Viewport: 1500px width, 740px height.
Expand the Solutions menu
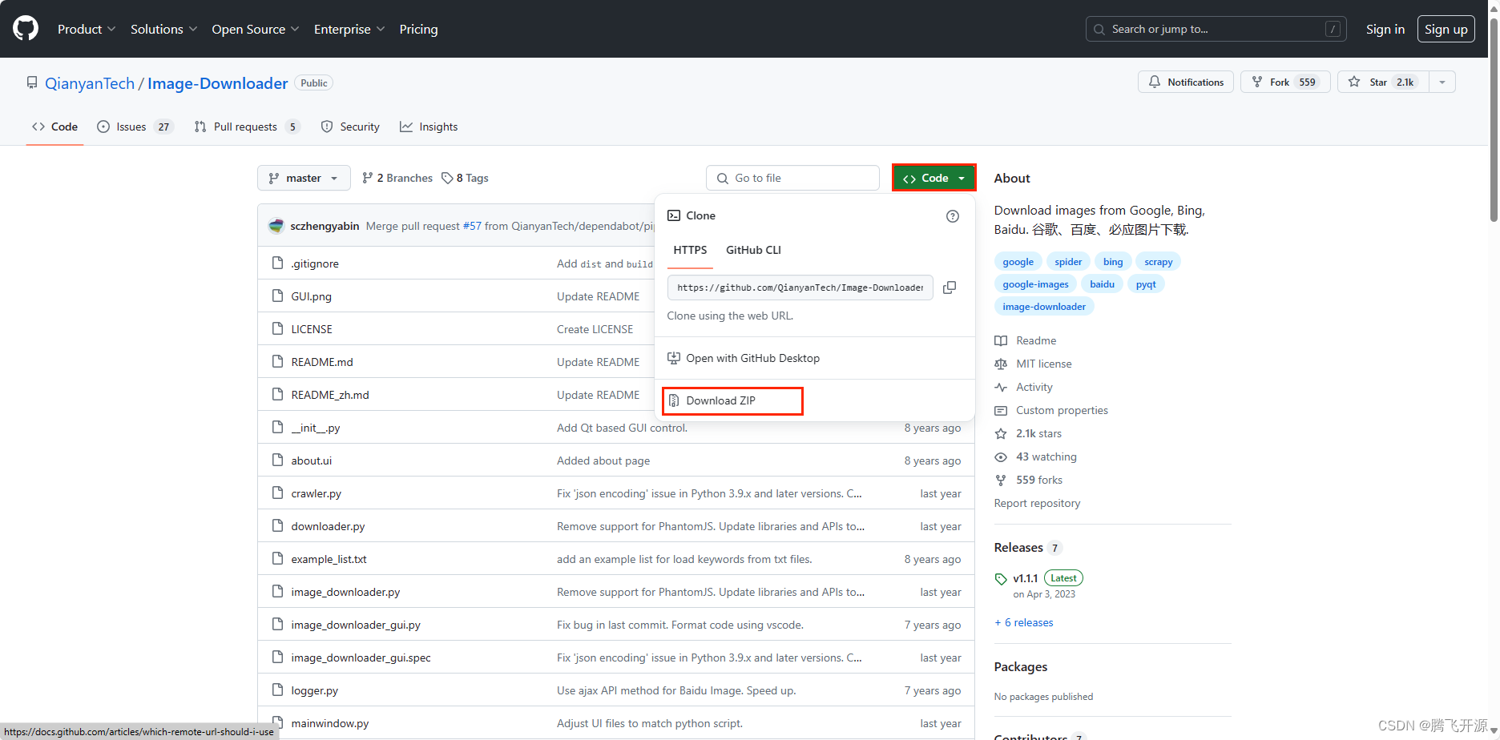pyautogui.click(x=163, y=29)
